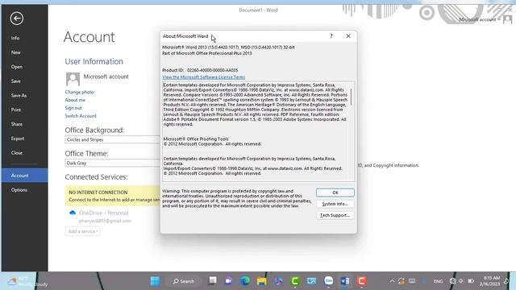516x290 pixels.
Task: Open the Teams chat taskbar icon
Action: coord(228,281)
